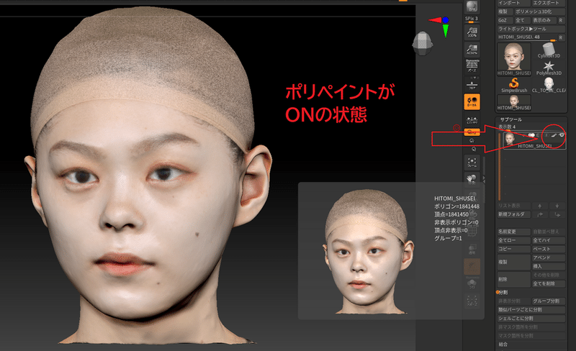Viewport: 576px width, 351px height.
Task: Click move-down curved arrow beside 新規フォルダ
Action: click(x=557, y=214)
